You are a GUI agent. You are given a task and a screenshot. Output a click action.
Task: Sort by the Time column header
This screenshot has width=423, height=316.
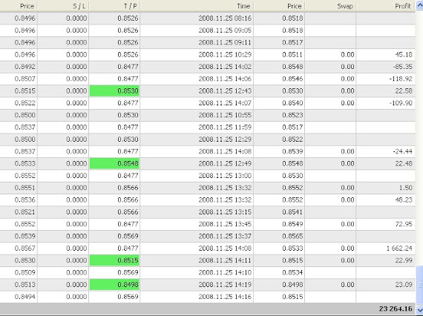click(197, 6)
